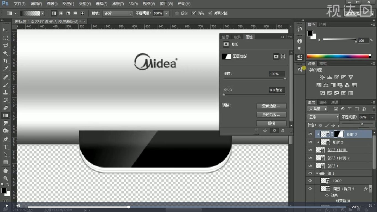Add a Color Balance adjustment

tap(326, 85)
